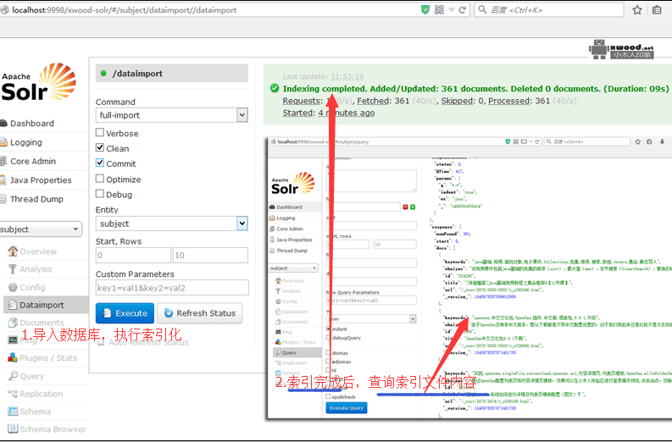Click the Documents icon

point(13,323)
